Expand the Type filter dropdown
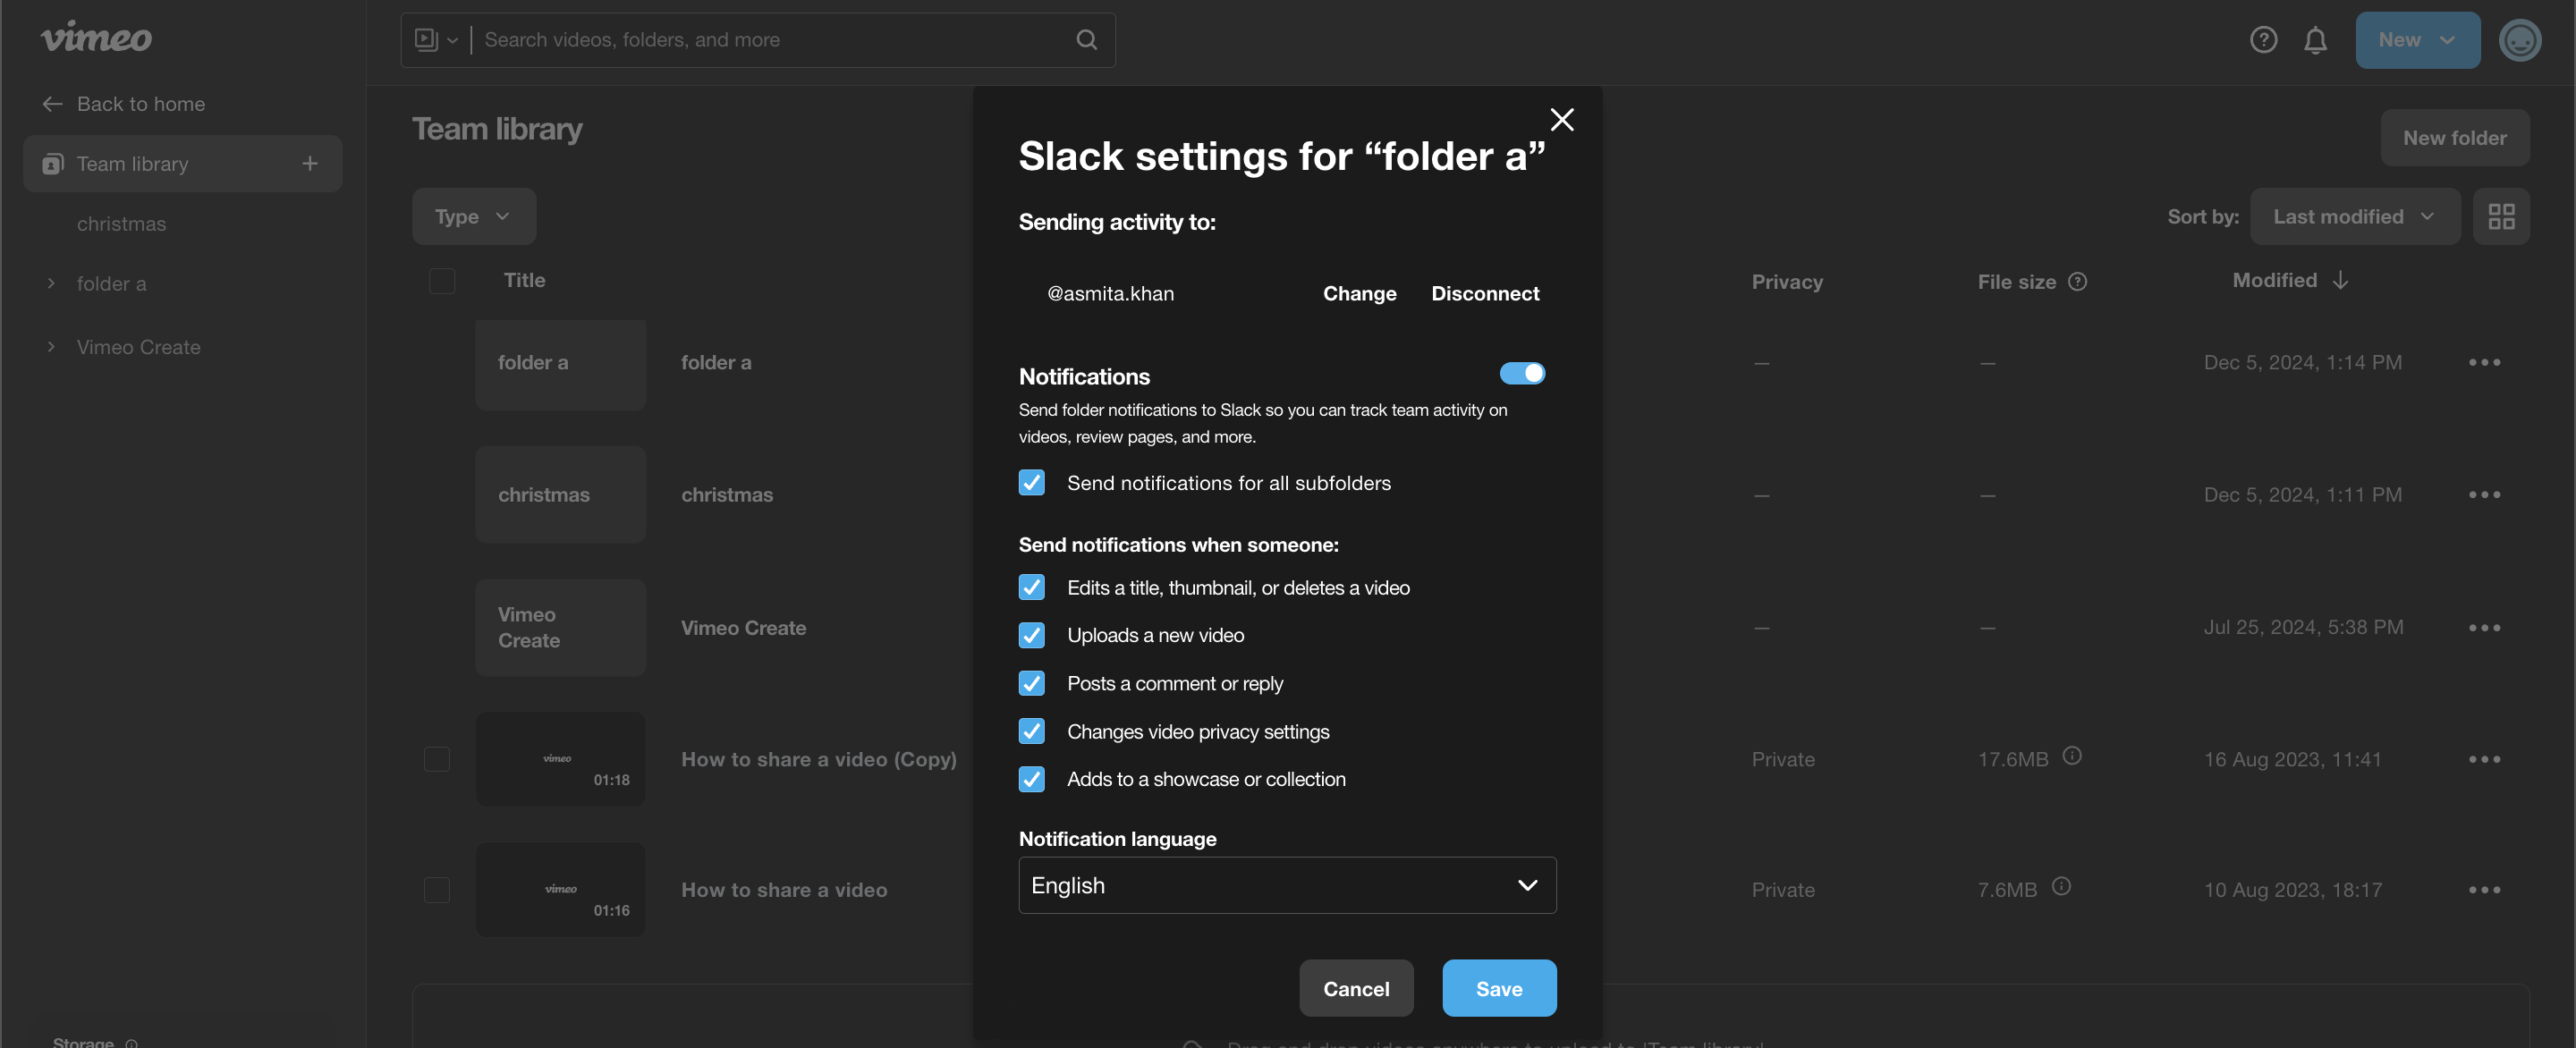This screenshot has width=2576, height=1048. pyautogui.click(x=473, y=216)
